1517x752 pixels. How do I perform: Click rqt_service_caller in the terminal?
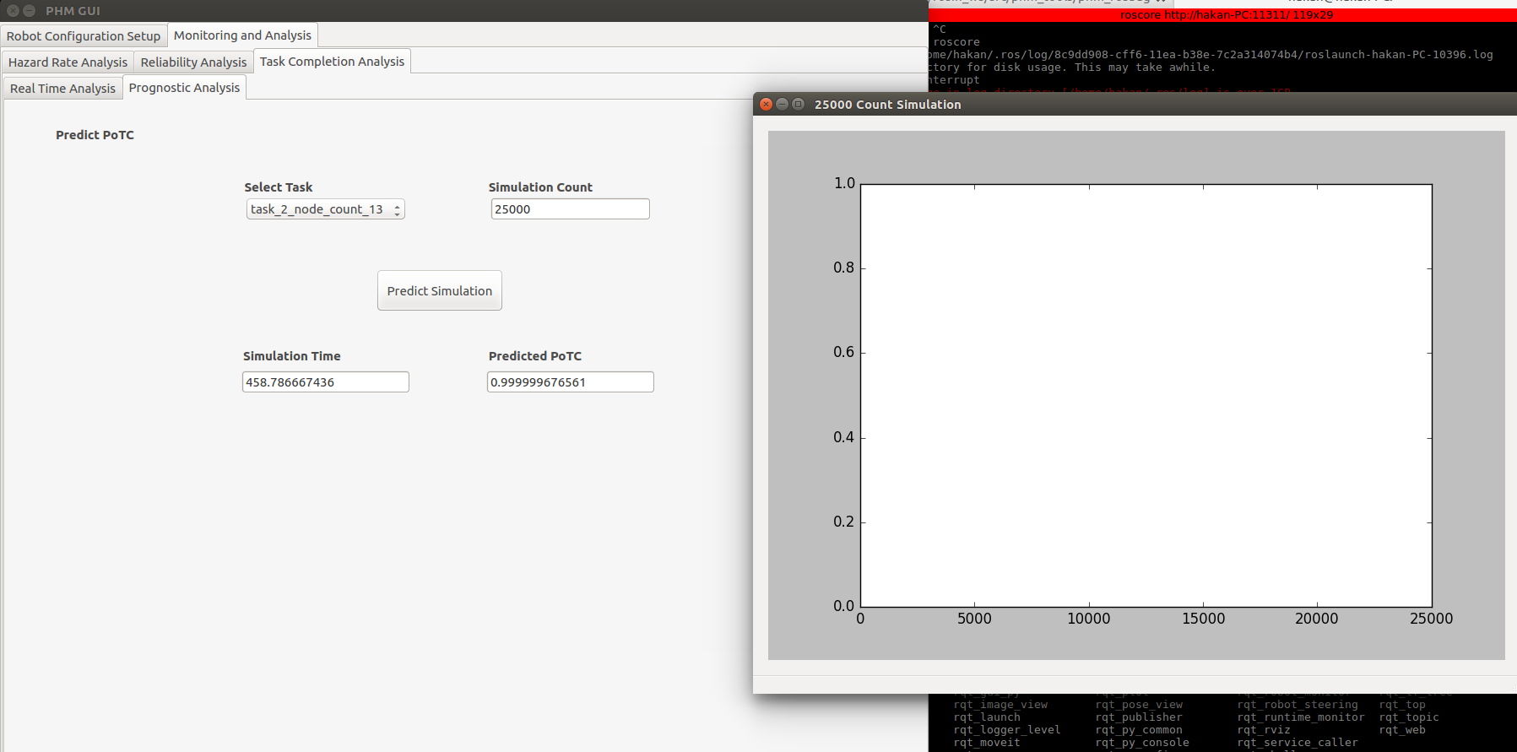coord(1298,743)
